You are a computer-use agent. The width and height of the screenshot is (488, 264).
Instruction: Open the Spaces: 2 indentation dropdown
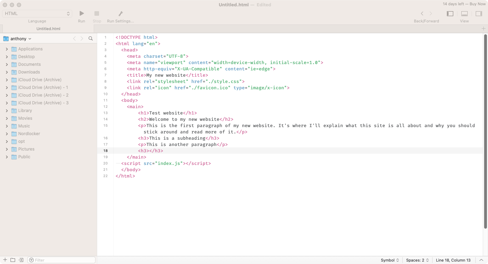click(x=417, y=260)
